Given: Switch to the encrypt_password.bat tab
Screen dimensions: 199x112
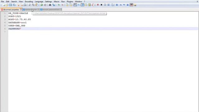Looking at the screenshot, I should 51,10.
